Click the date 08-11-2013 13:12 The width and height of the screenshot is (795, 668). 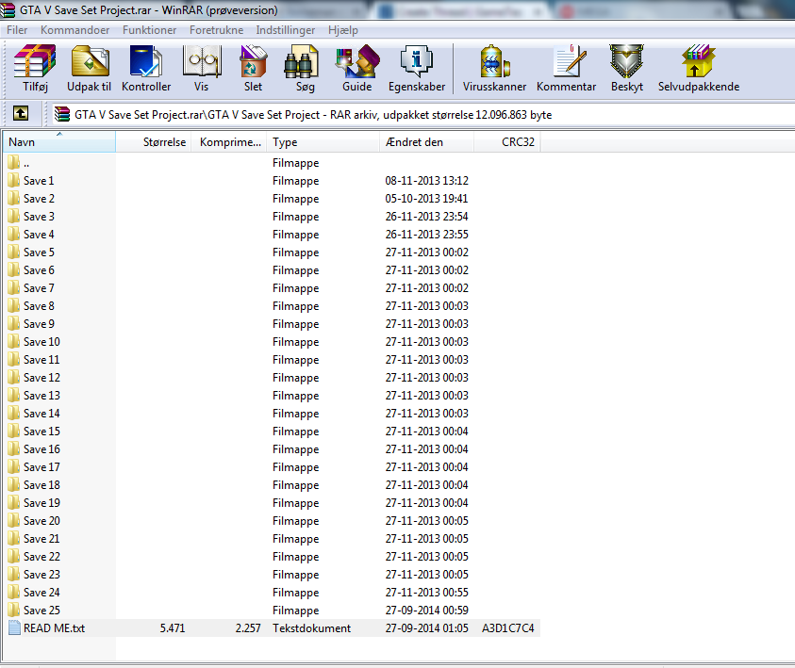[427, 180]
